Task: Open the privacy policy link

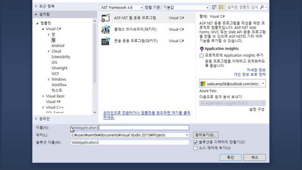Action: [250, 74]
